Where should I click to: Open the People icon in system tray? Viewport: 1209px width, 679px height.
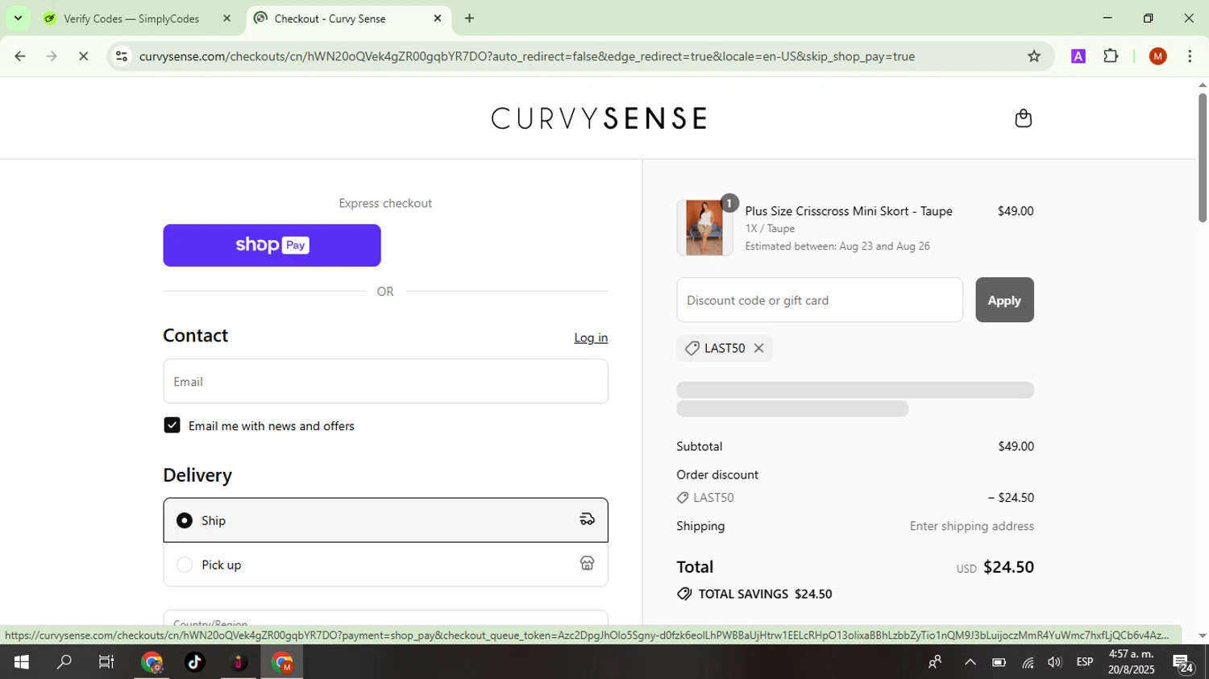tap(935, 662)
